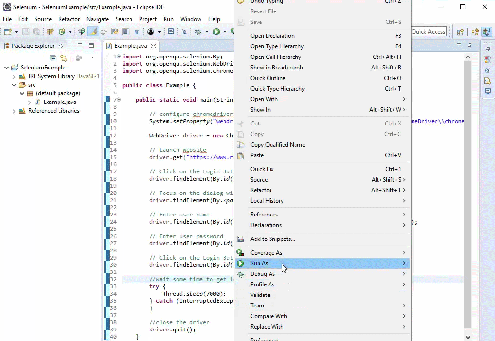
Task: Collapse the src folder node
Action: 14,85
